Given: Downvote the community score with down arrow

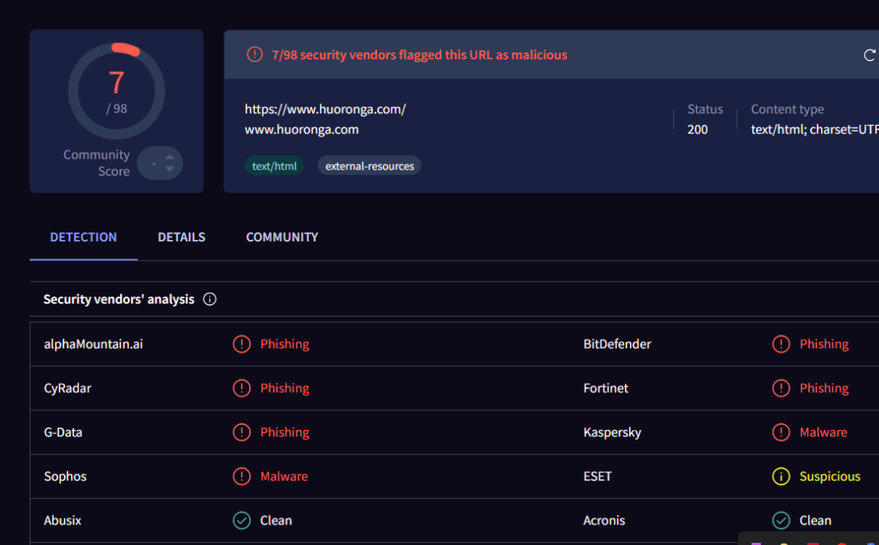Looking at the screenshot, I should pos(170,169).
